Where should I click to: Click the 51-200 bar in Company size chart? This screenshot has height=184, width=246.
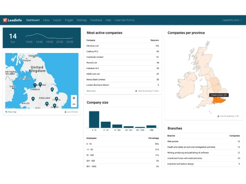click(x=117, y=126)
